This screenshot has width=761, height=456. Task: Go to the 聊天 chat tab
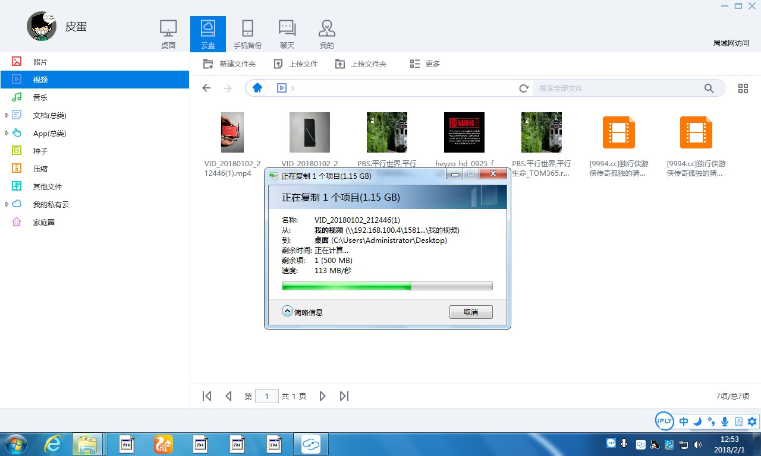point(287,34)
